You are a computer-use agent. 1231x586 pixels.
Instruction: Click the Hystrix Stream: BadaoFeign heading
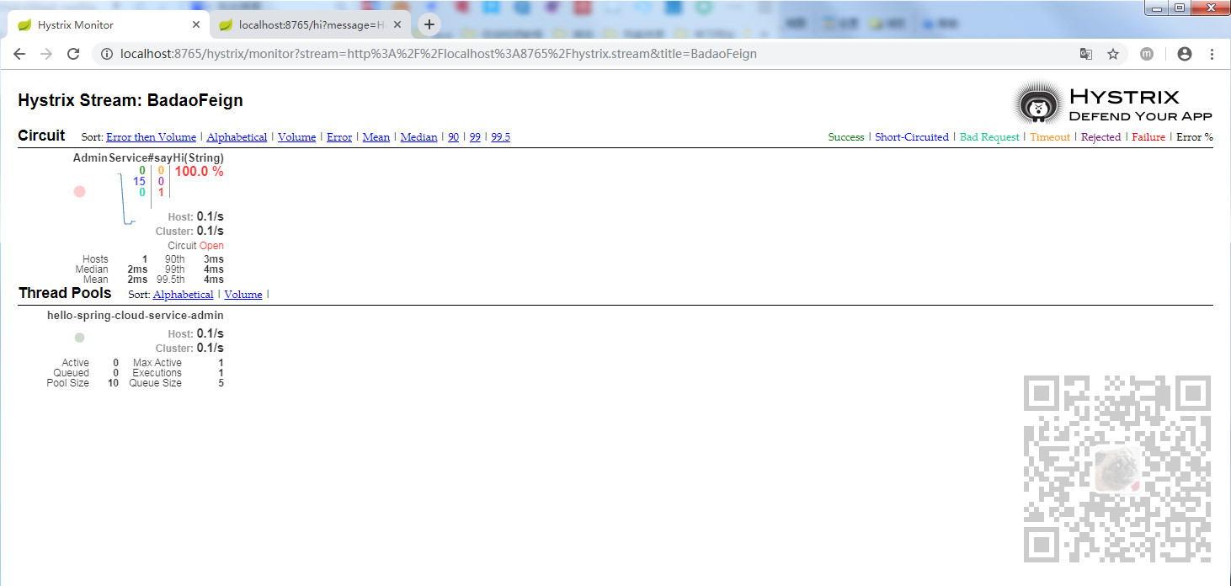click(x=131, y=100)
